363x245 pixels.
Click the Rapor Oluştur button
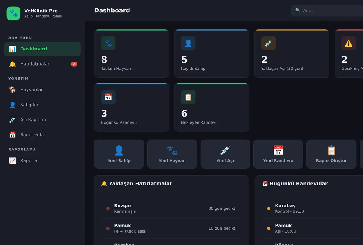tap(332, 154)
